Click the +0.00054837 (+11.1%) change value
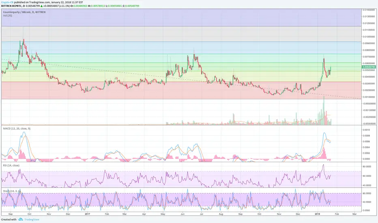 point(56,6)
